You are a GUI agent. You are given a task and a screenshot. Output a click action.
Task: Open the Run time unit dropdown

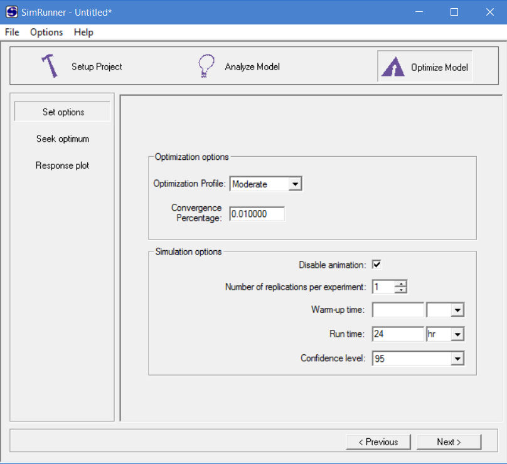(x=457, y=334)
